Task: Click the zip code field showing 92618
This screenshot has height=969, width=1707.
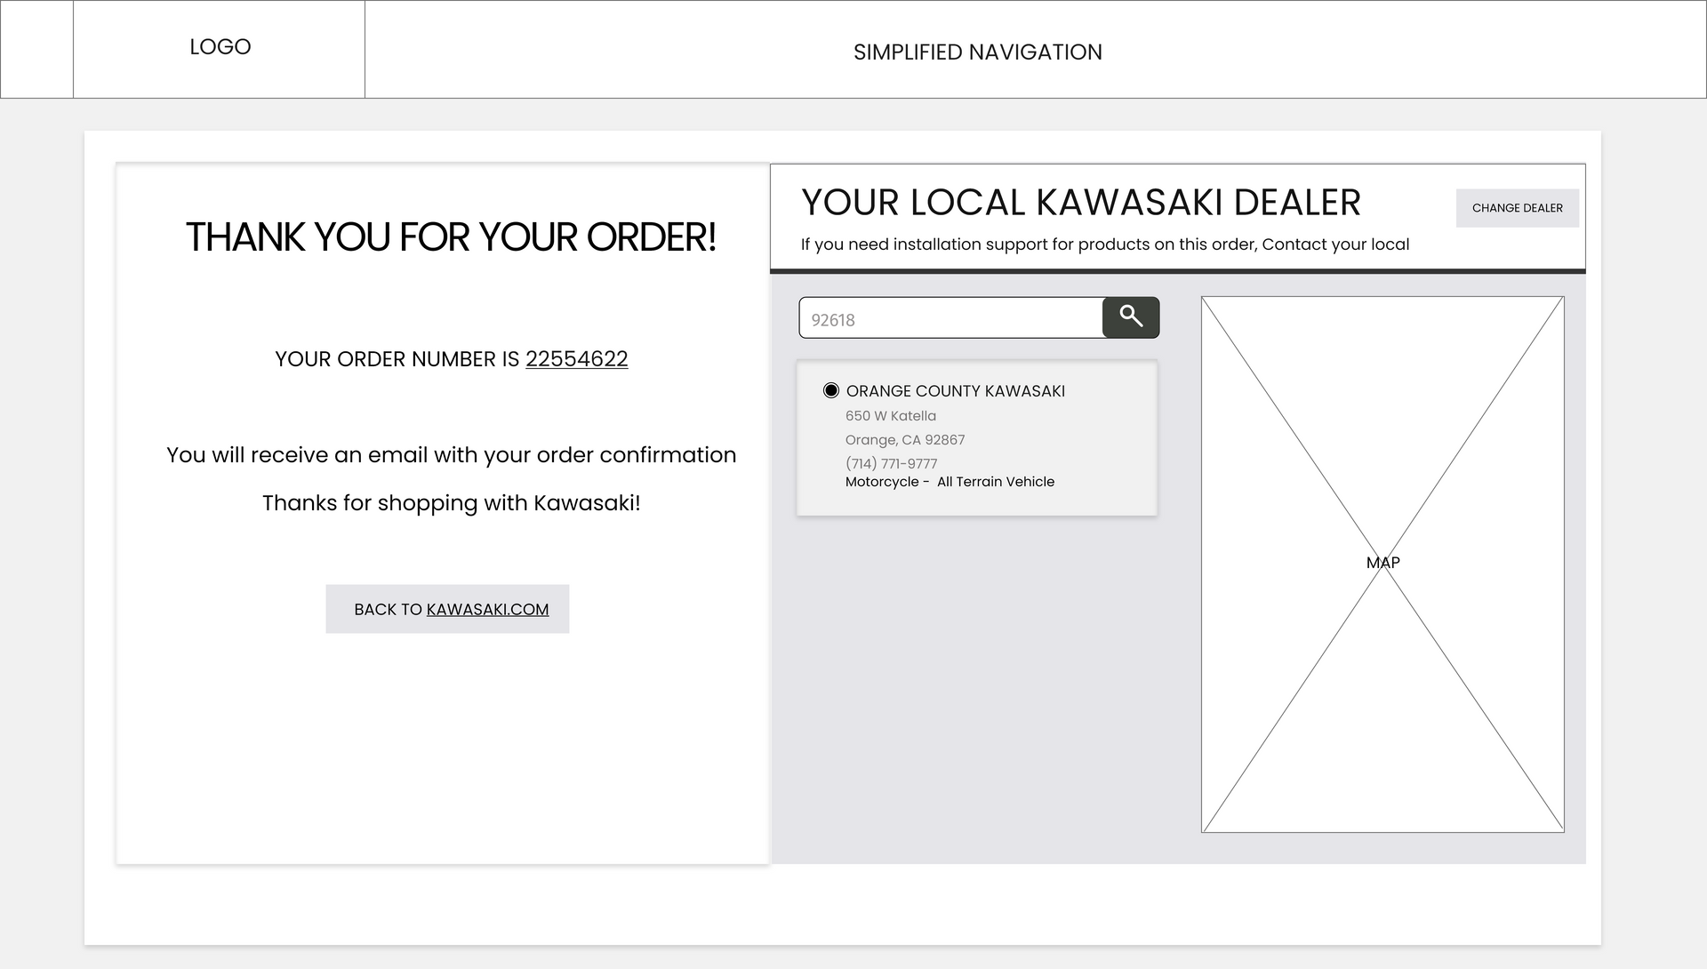Action: [x=950, y=318]
